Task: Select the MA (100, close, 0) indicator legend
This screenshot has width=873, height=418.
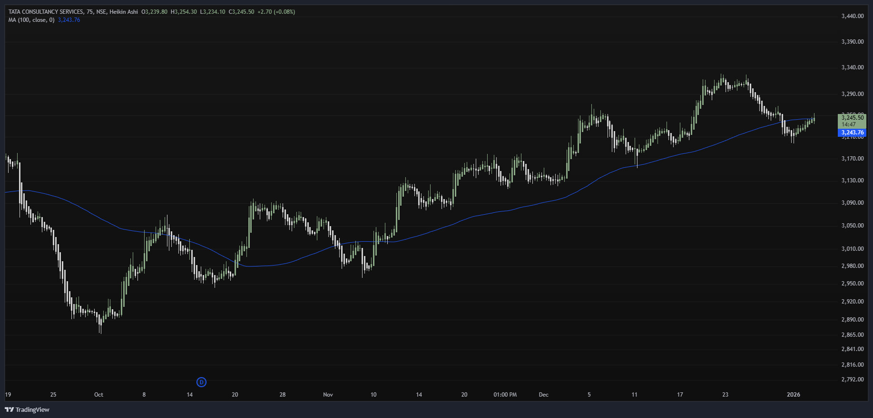Action: click(x=31, y=20)
